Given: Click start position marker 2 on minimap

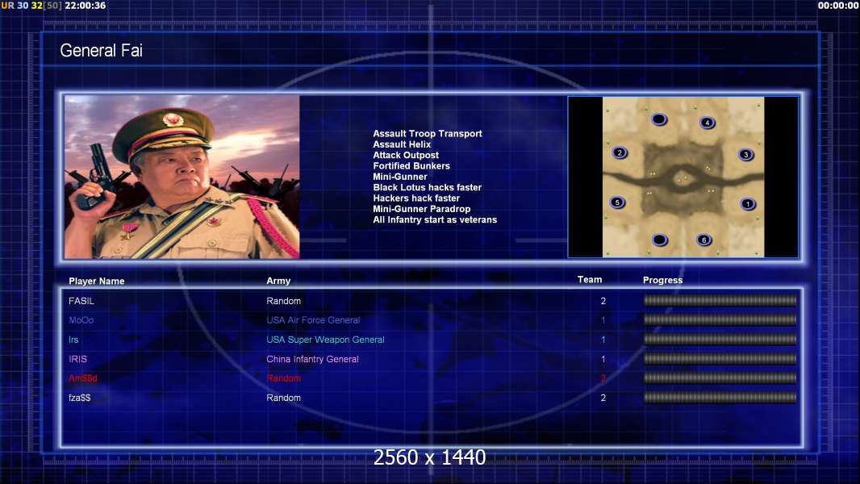Looking at the screenshot, I should click(620, 152).
